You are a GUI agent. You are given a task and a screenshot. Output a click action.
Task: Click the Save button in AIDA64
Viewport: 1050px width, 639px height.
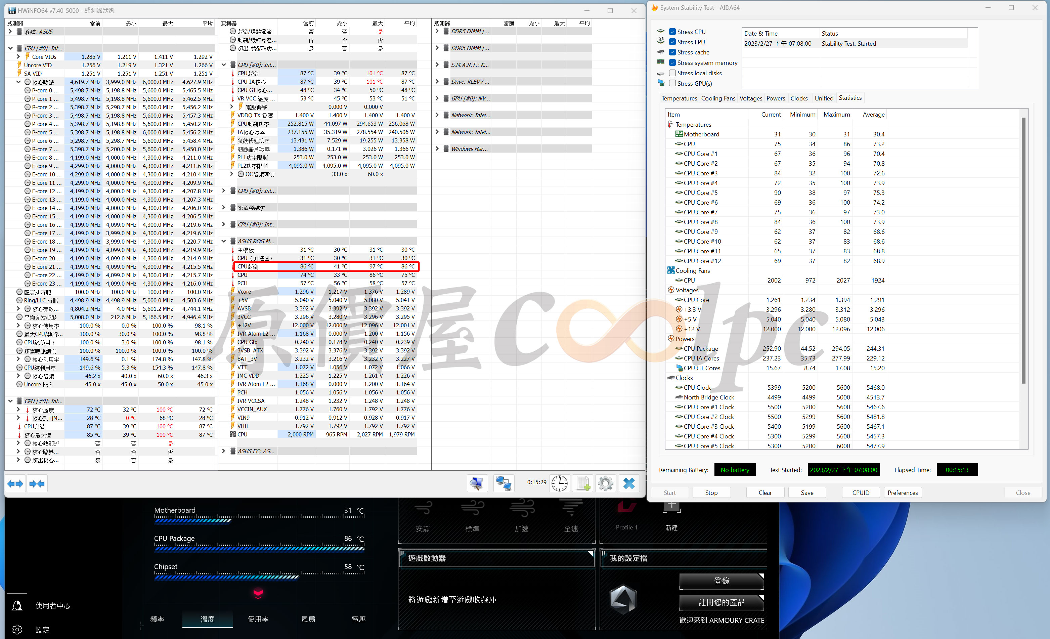807,493
